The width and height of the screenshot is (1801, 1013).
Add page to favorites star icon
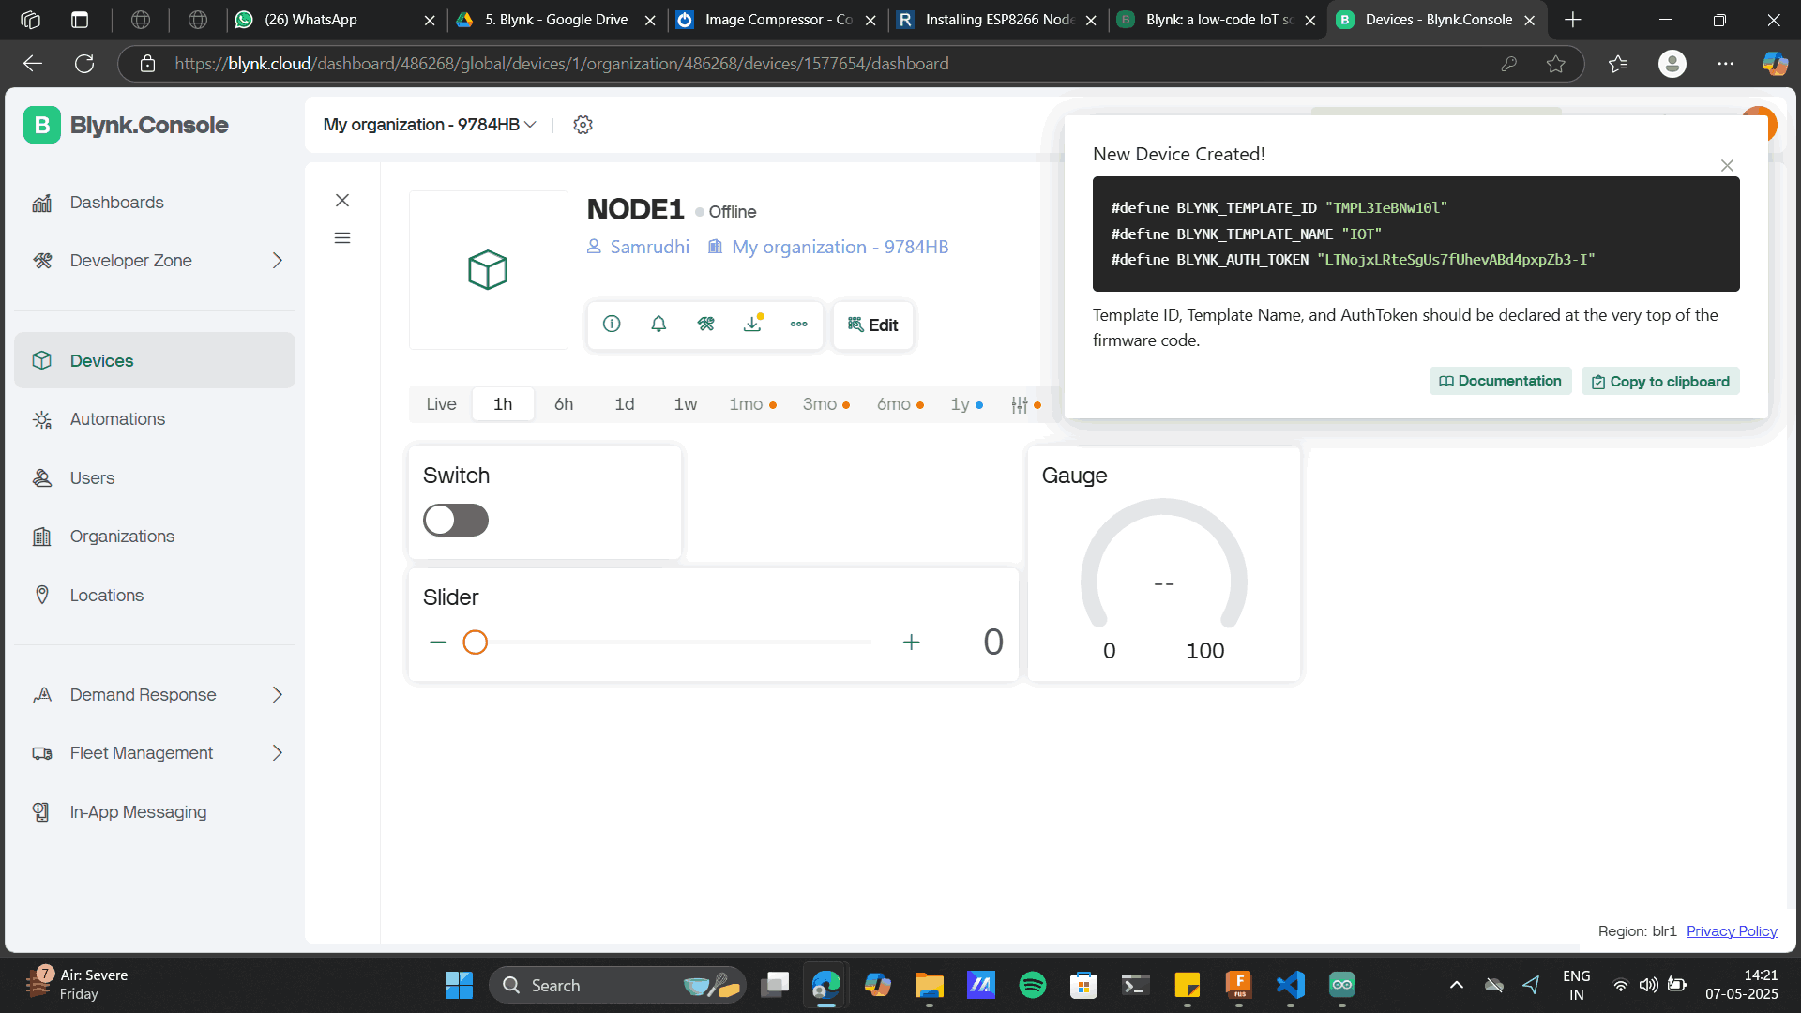pyautogui.click(x=1556, y=64)
